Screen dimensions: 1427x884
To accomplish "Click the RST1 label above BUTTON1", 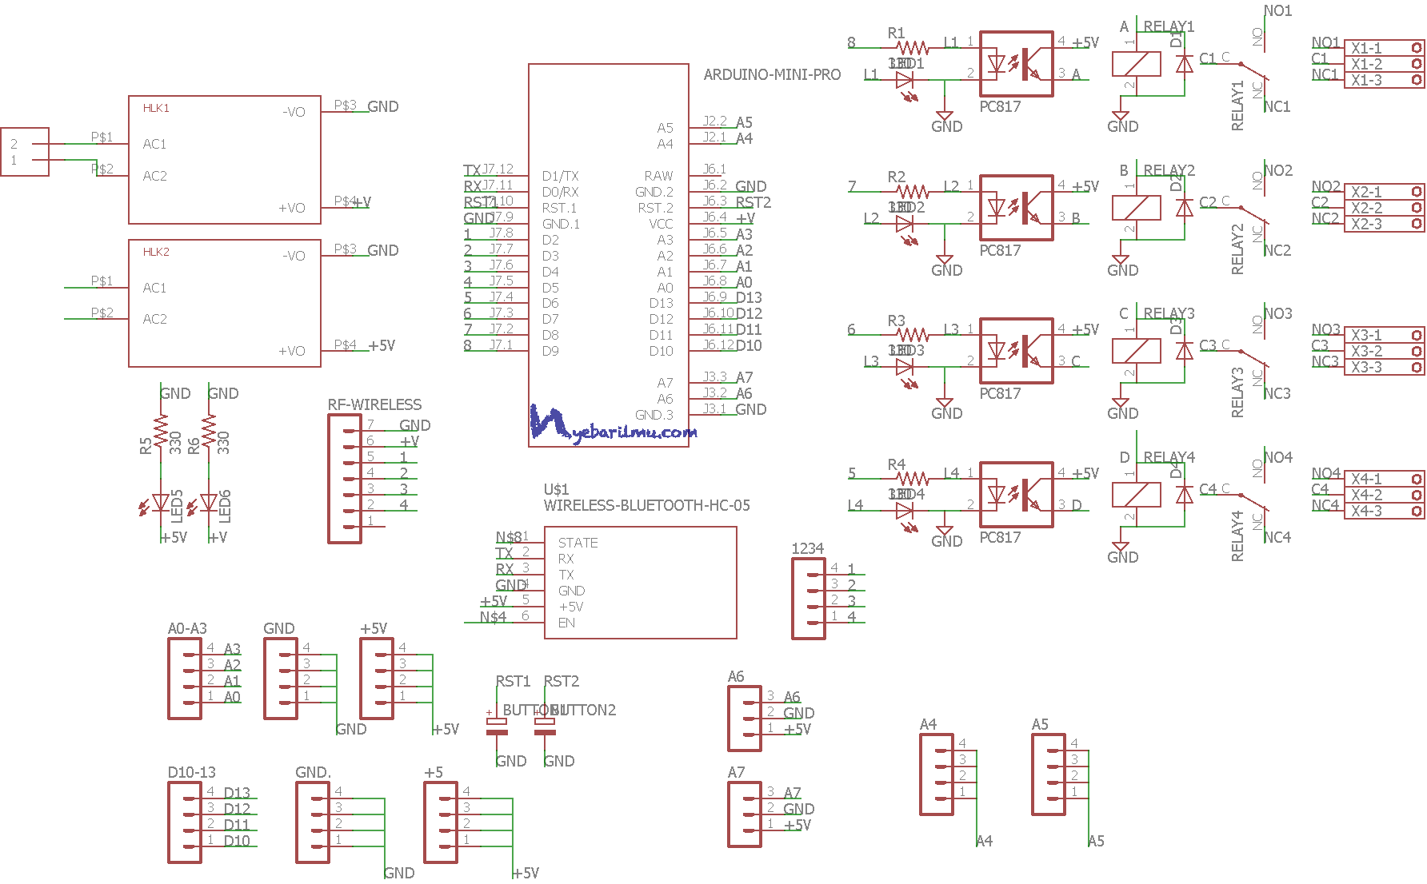I will 513,681.
